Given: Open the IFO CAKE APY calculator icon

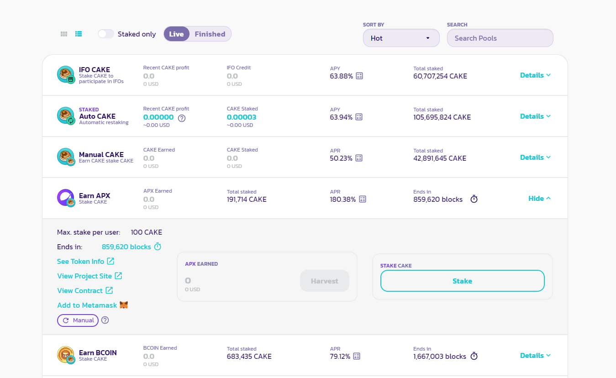Looking at the screenshot, I should click(359, 76).
